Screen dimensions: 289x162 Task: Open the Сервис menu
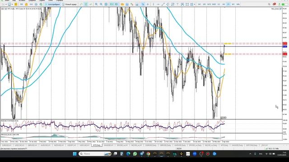pyautogui.click(x=42, y=0)
